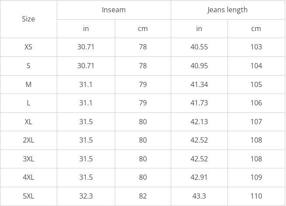Click the 40.55 jeans length cell

point(199,47)
